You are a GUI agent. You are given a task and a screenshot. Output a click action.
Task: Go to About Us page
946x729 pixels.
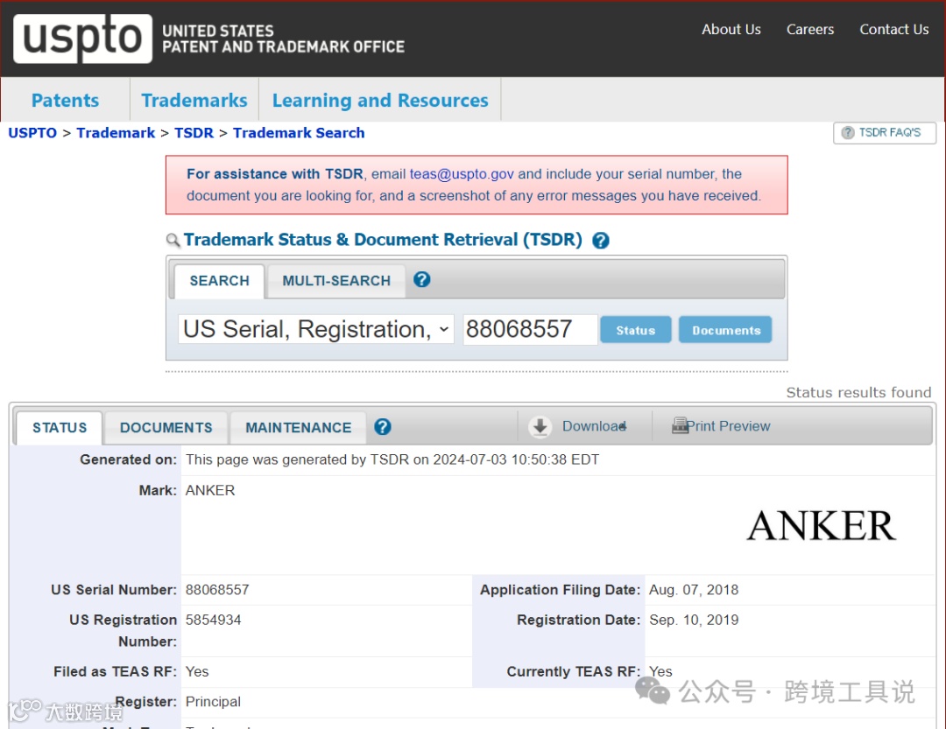731,30
